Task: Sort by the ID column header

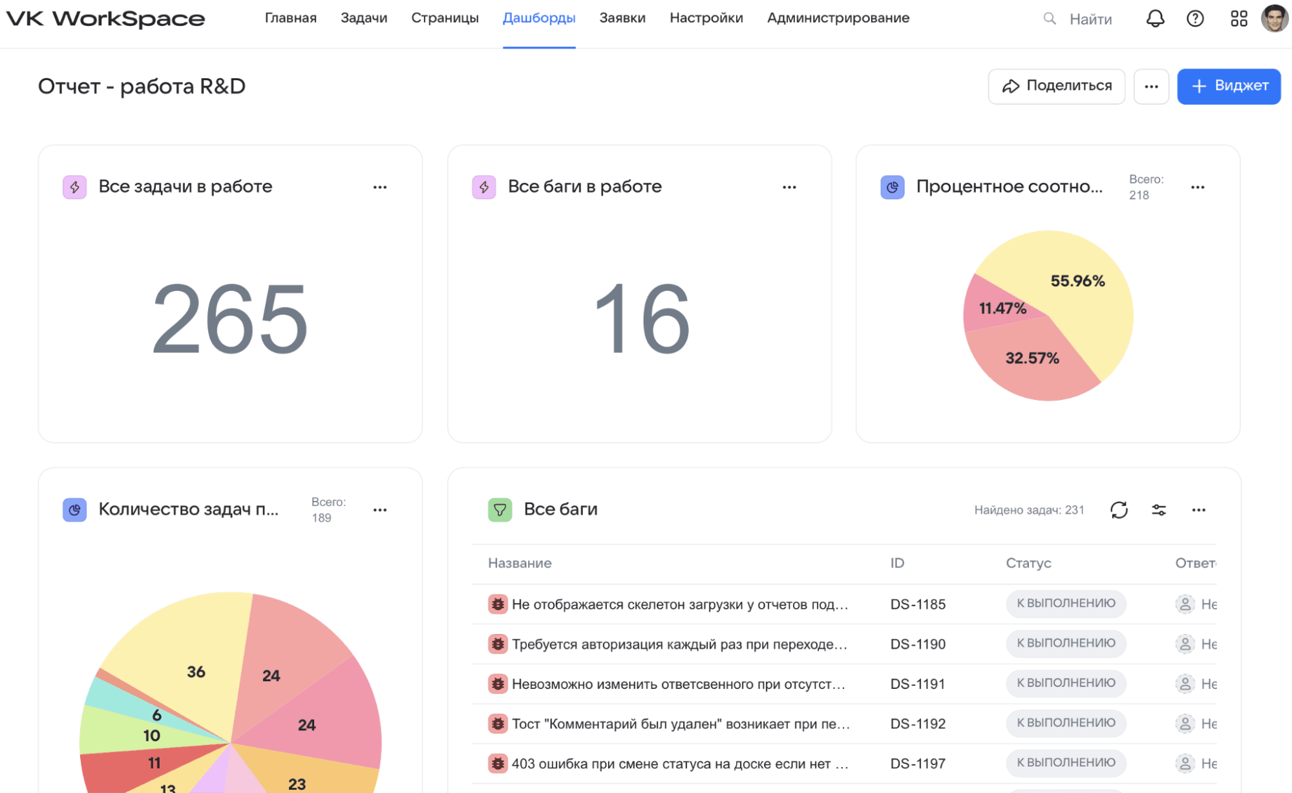Action: tap(897, 563)
